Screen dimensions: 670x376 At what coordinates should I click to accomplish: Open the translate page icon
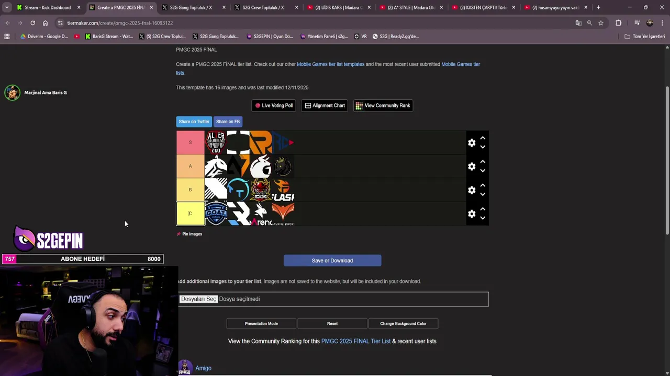[578, 23]
